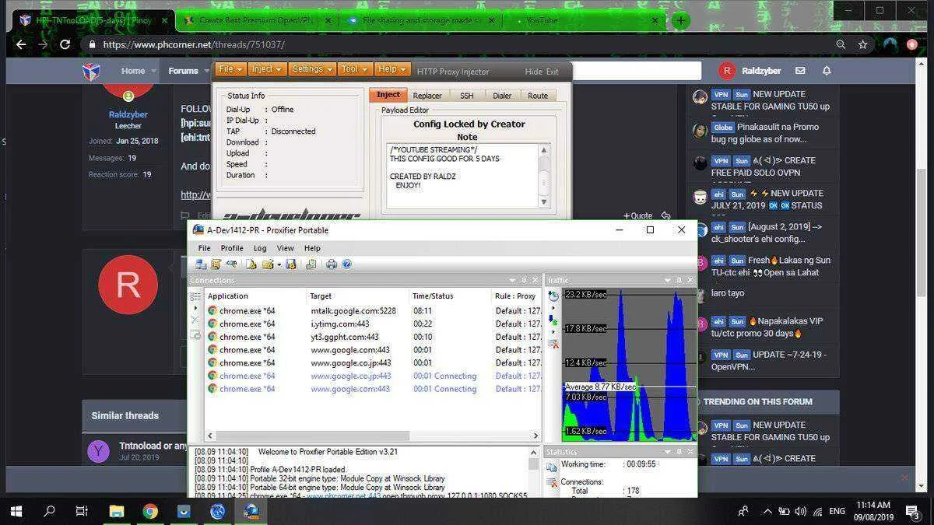This screenshot has height=525, width=934.
Task: Click Hide in HTTP Proxy Injector title bar
Action: 534,72
